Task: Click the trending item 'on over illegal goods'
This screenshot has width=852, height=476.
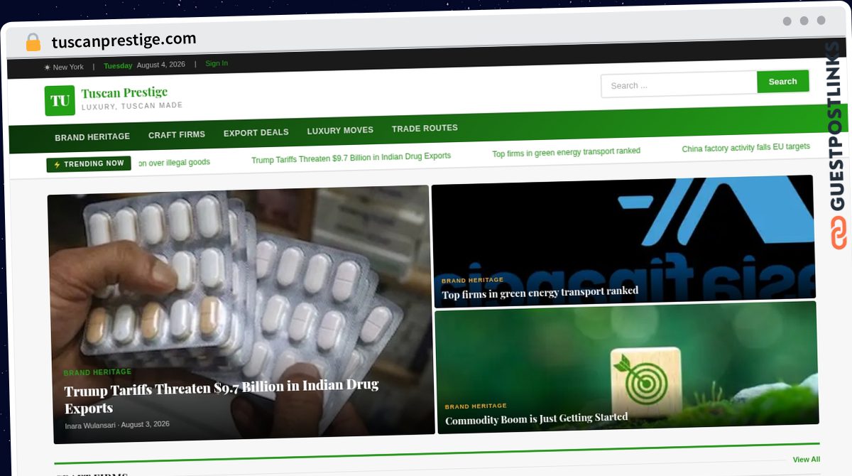Action: [x=174, y=163]
